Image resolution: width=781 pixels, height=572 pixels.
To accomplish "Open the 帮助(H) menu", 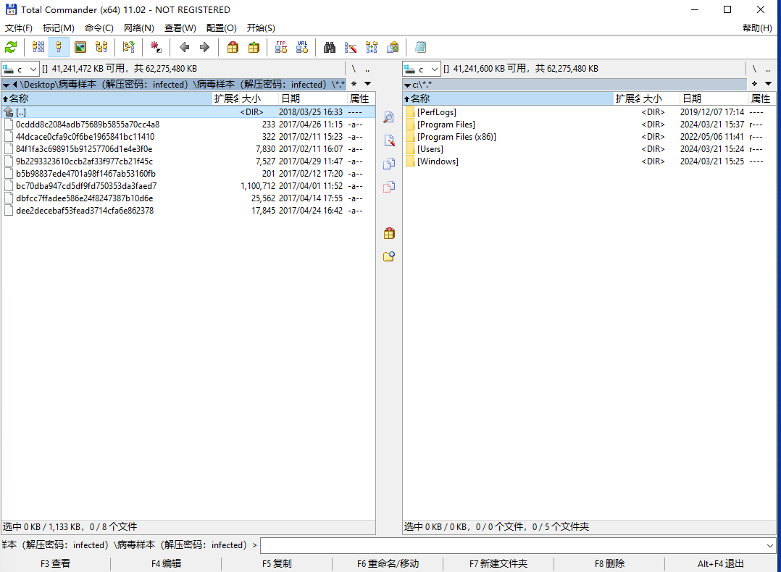I will tap(757, 28).
